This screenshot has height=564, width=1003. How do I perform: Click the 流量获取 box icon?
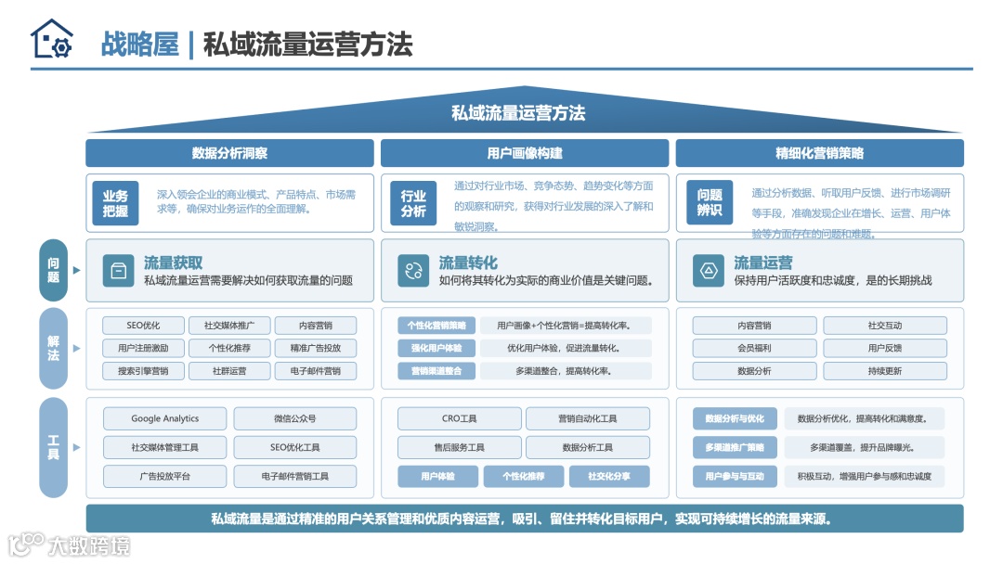tap(118, 271)
